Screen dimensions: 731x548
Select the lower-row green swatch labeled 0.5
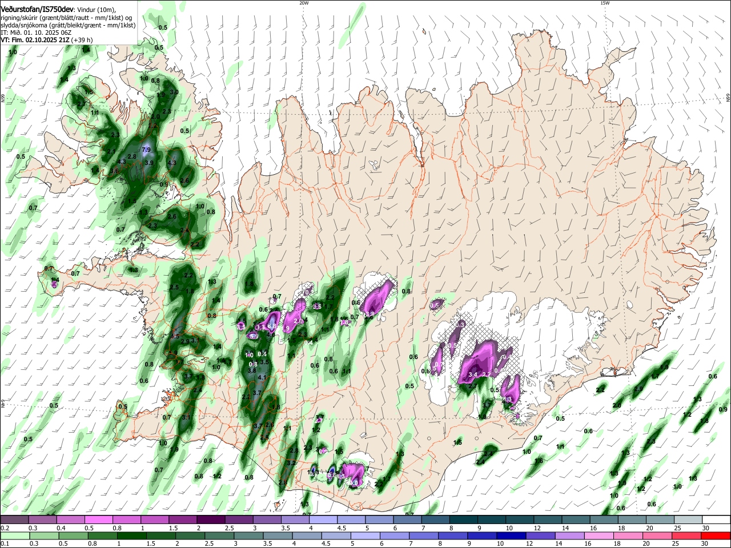73,535
